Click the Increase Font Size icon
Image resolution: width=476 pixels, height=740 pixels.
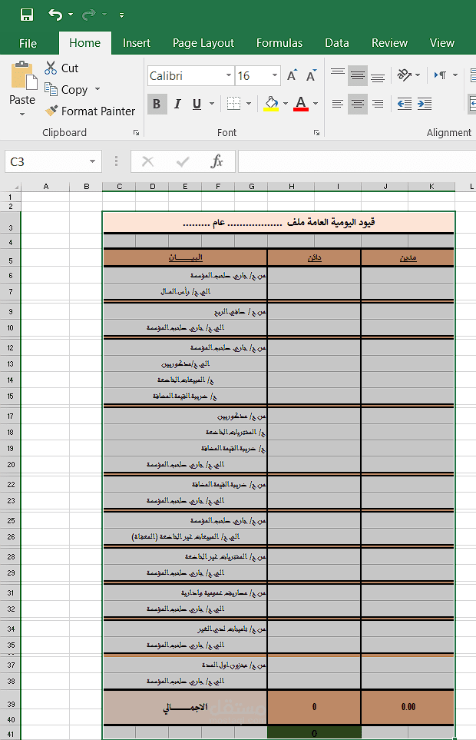292,75
